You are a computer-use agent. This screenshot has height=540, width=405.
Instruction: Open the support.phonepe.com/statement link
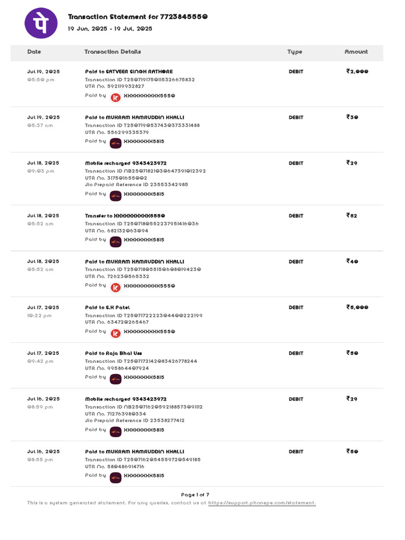262,503
